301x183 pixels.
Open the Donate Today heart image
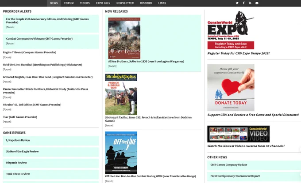(x=231, y=88)
